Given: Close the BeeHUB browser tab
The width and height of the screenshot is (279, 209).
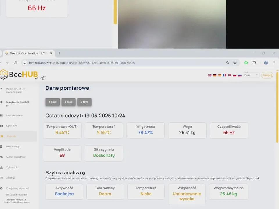Looking at the screenshot, I should [51, 53].
